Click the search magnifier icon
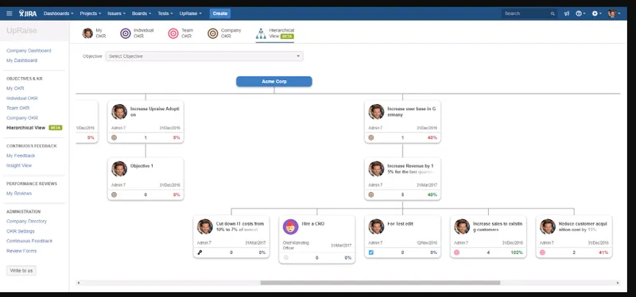The width and height of the screenshot is (636, 297). click(x=553, y=13)
